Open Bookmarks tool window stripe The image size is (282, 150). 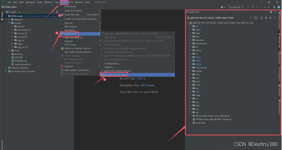[2, 144]
